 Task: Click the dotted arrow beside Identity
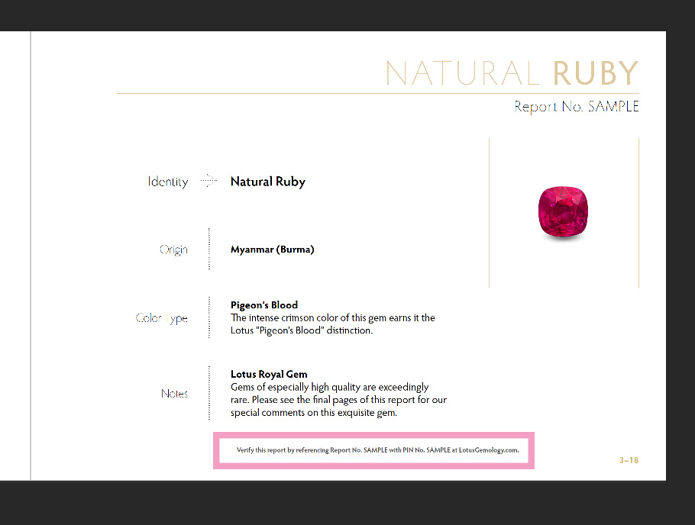pos(208,180)
